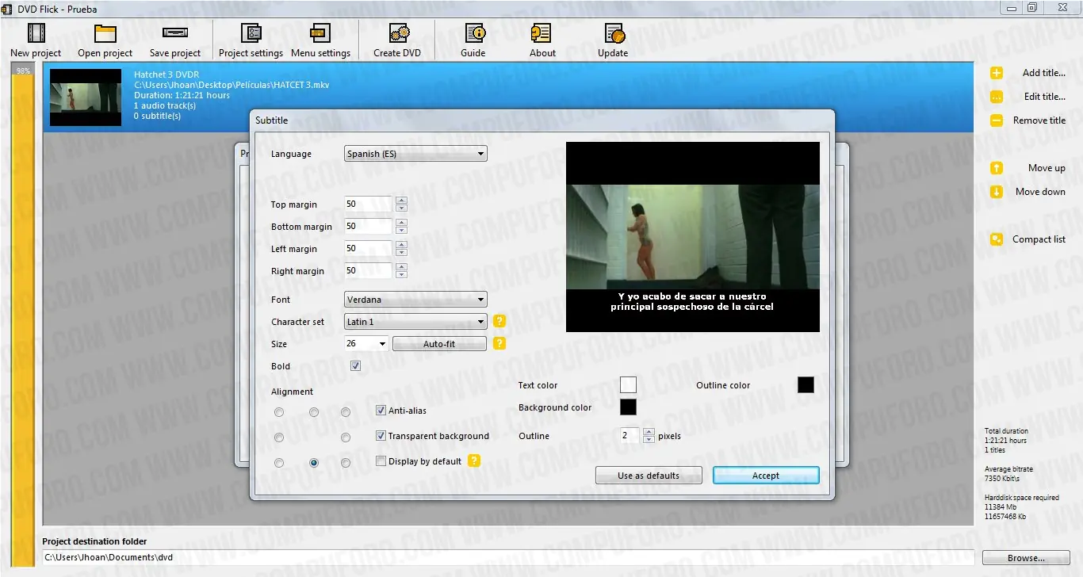The height and width of the screenshot is (577, 1083).
Task: Enable Display by default
Action: click(x=381, y=460)
